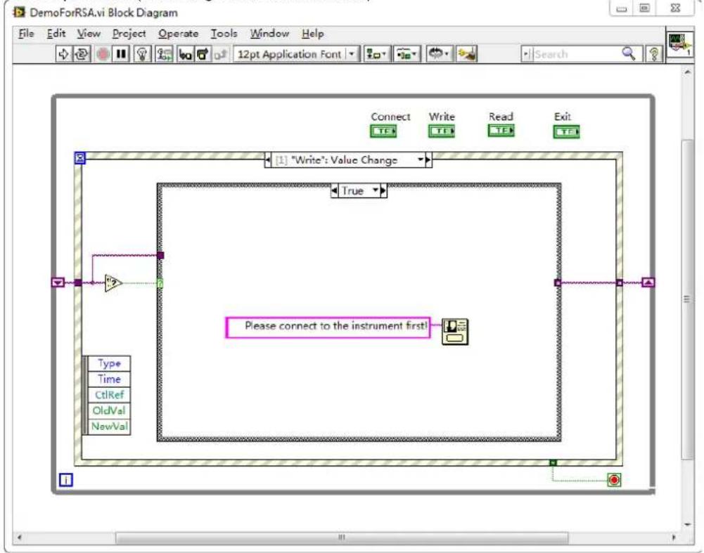The image size is (704, 553).
Task: Toggle Retain Wire Values button
Action: 164,54
